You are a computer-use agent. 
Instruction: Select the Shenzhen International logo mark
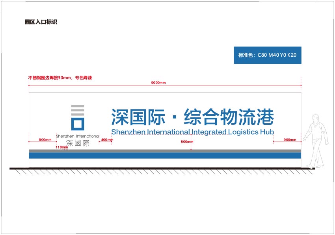(x=77, y=118)
